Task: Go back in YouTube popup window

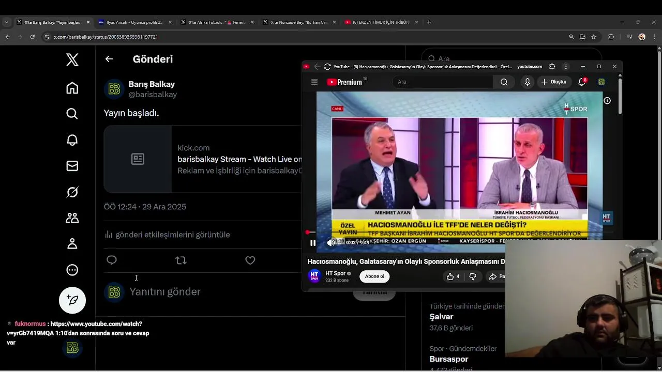Action: (x=317, y=67)
